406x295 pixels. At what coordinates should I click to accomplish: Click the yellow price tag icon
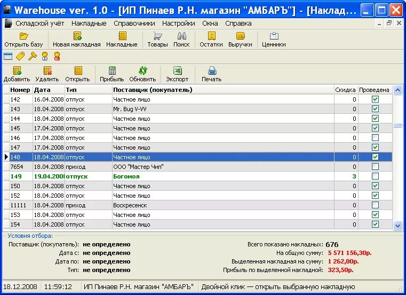pos(20,56)
